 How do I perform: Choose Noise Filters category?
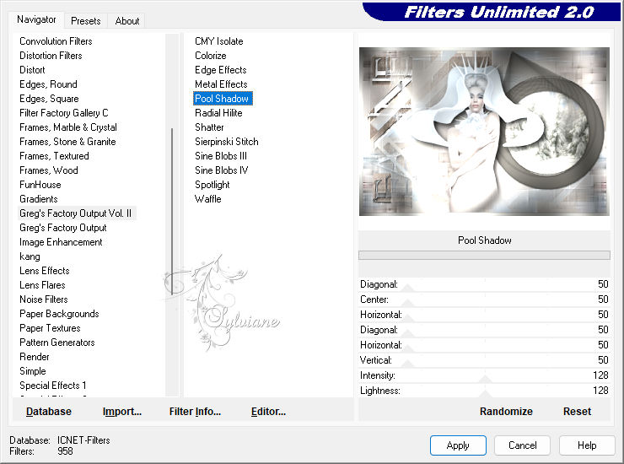[44, 299]
